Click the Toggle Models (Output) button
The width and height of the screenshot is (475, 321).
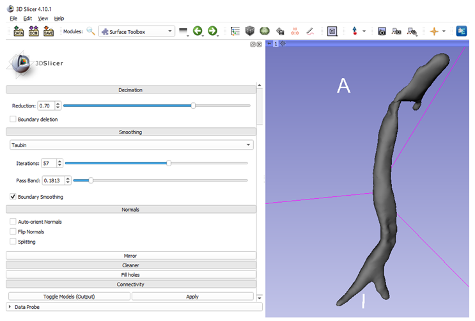tap(68, 297)
